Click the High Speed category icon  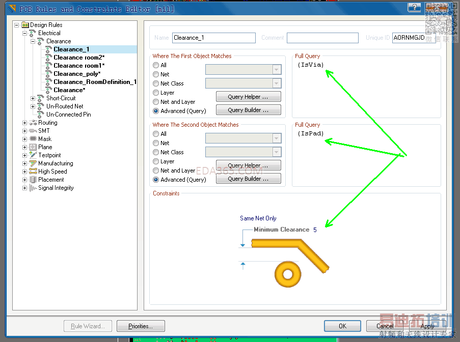coord(33,172)
